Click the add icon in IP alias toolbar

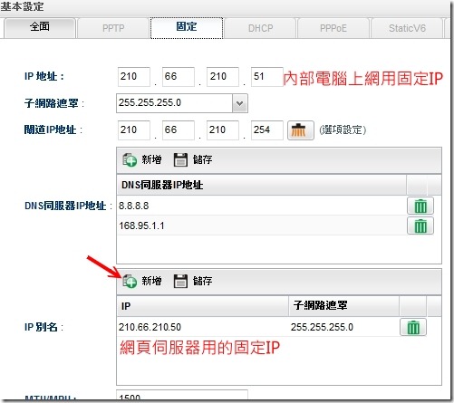pyautogui.click(x=130, y=281)
